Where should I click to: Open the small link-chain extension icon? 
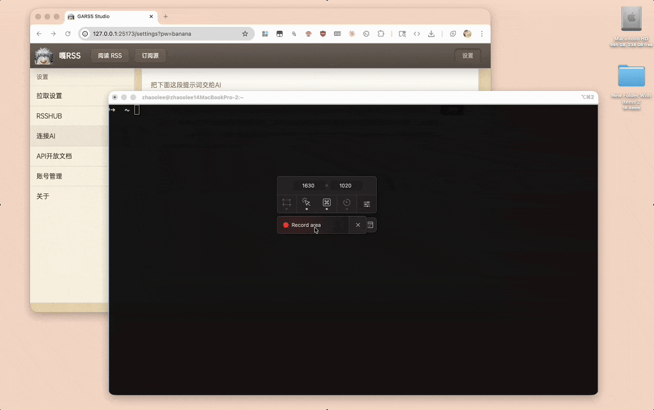(294, 34)
